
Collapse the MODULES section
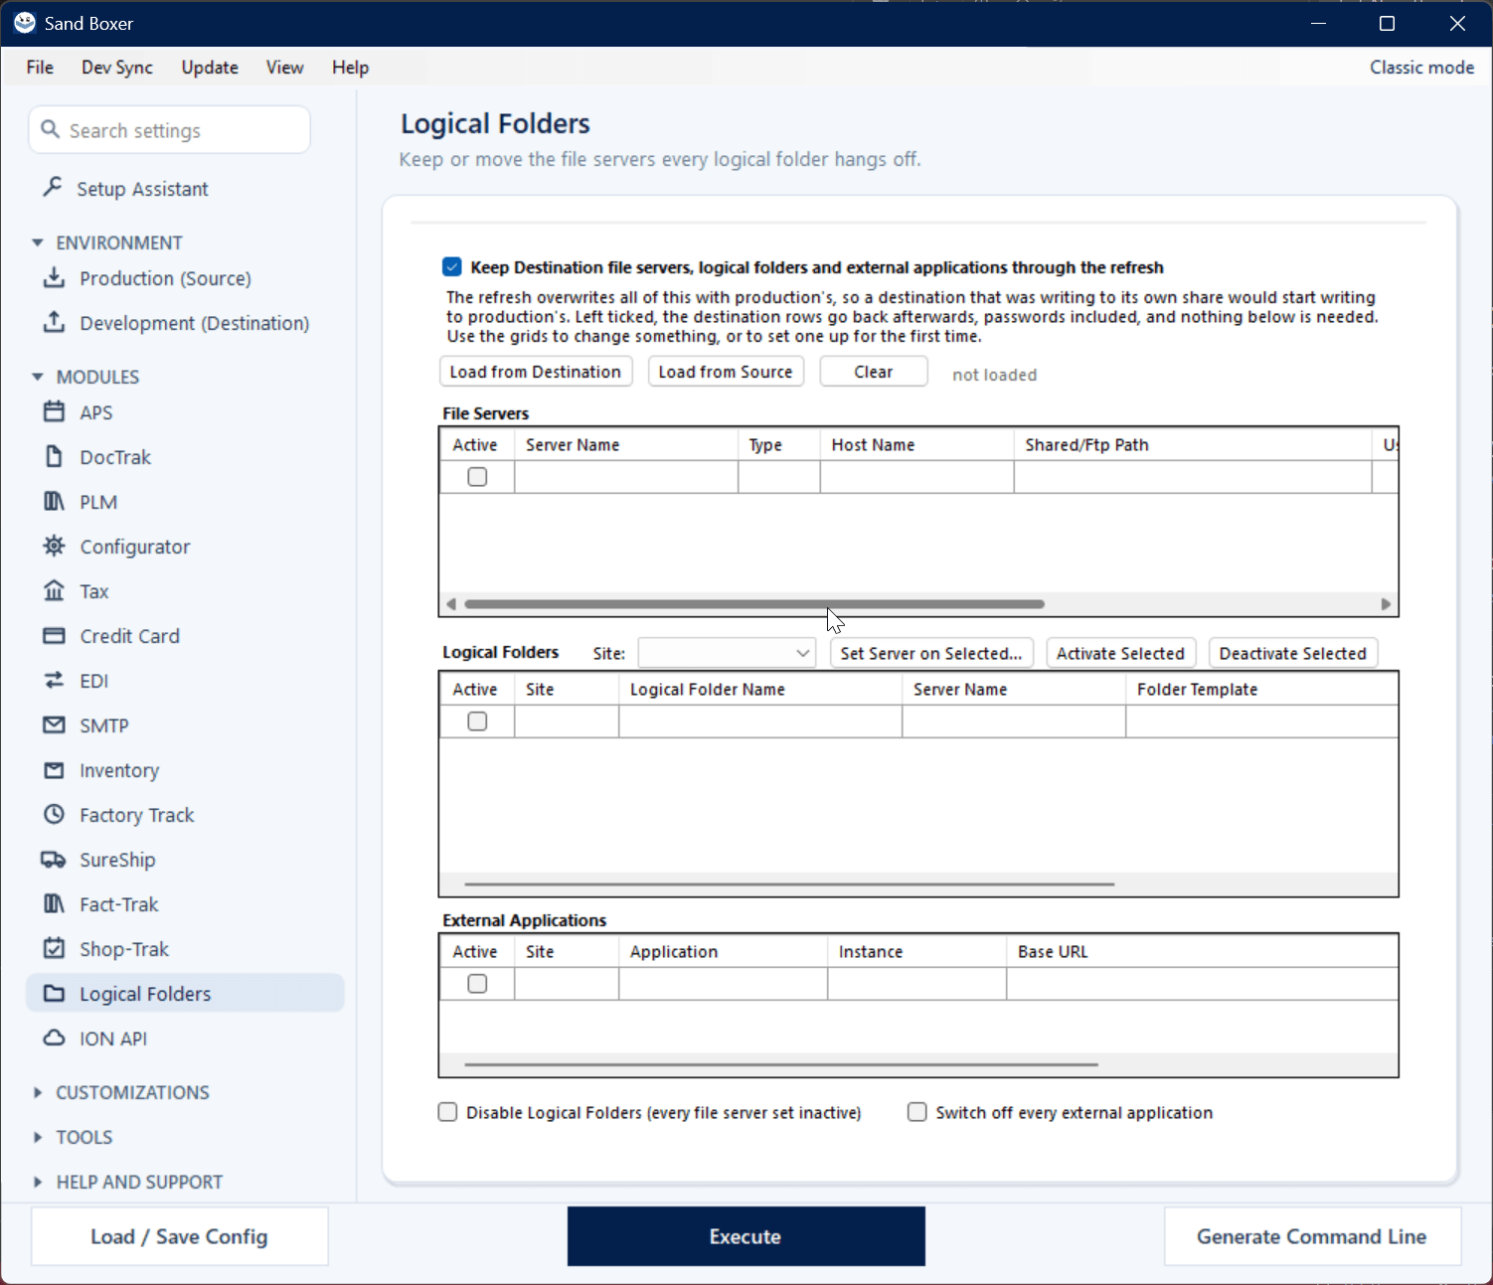(38, 377)
